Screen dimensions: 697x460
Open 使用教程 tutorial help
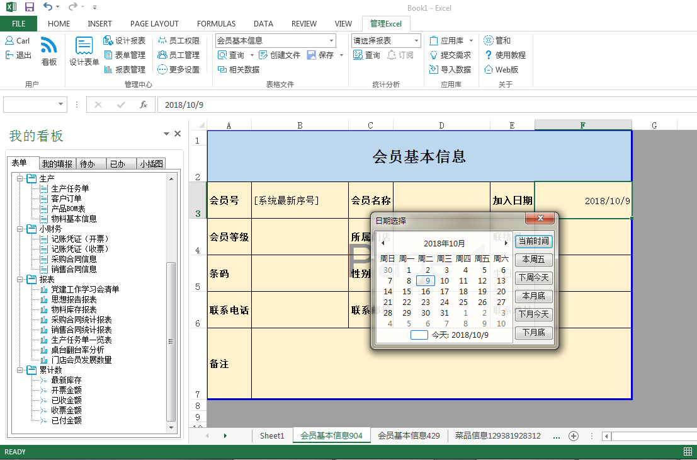[x=505, y=55]
